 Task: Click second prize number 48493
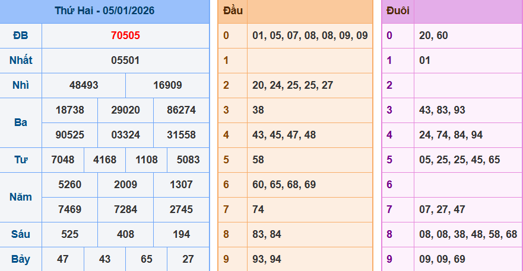tap(84, 85)
